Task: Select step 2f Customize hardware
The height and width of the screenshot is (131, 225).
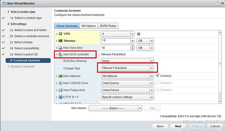Action: click(28, 61)
